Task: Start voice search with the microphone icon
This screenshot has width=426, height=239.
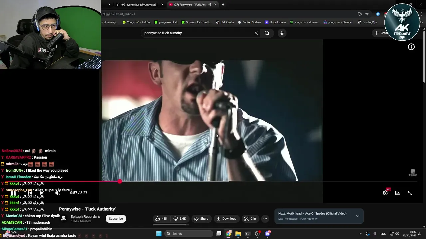Action: [x=282, y=33]
